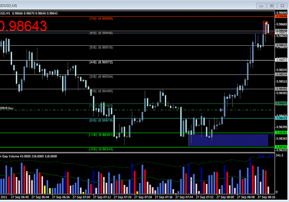Viewport: 289px width, 202px height.
Task: Click the '27 Sep 08:16' time label
Action: pyautogui.click(x=266, y=197)
